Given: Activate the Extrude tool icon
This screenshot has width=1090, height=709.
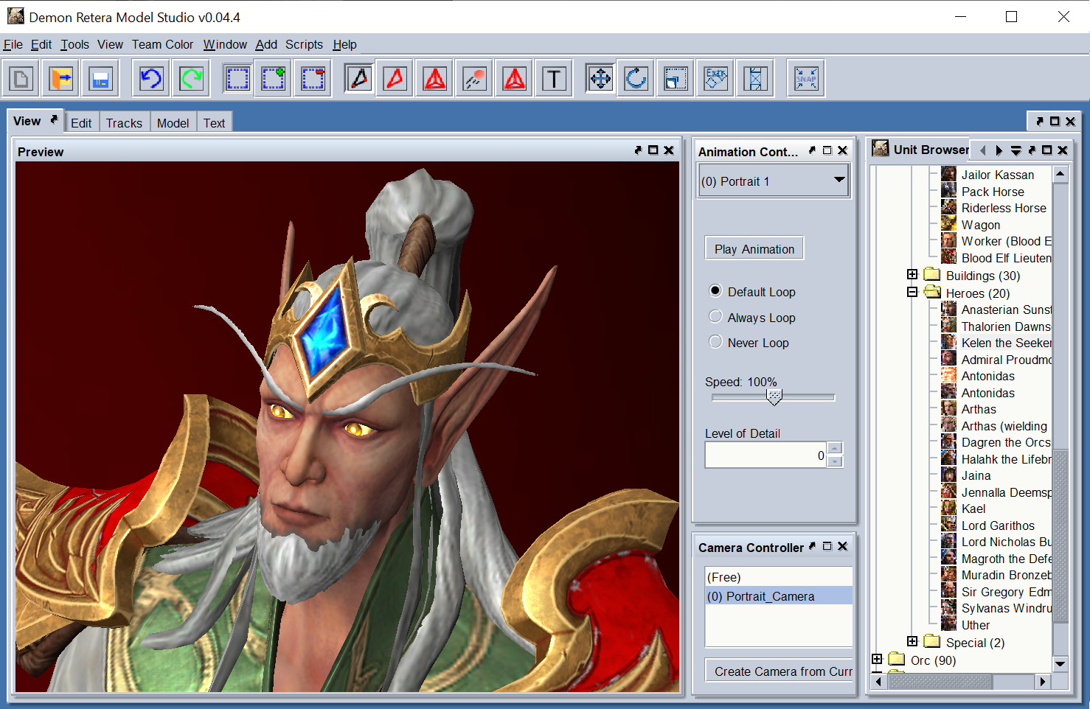Looking at the screenshot, I should point(715,78).
